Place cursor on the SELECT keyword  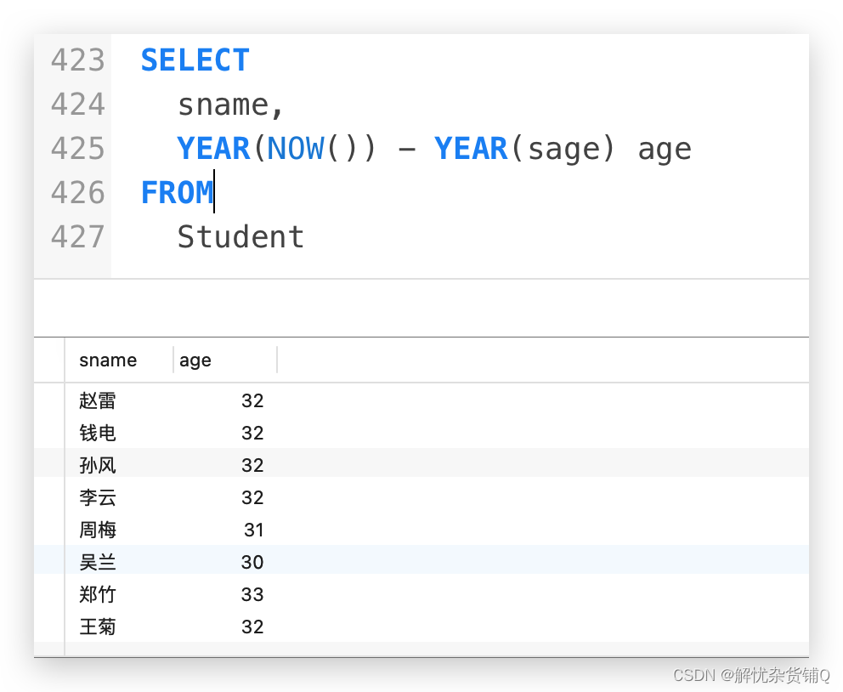click(195, 60)
